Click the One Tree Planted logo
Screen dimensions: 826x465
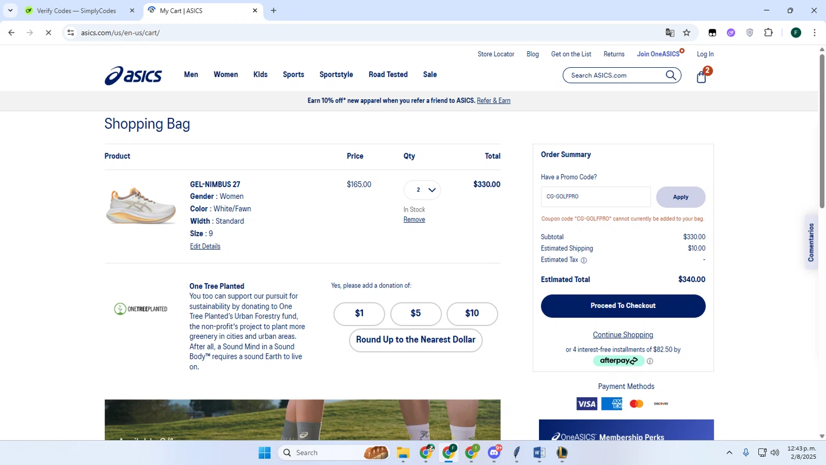tap(140, 309)
